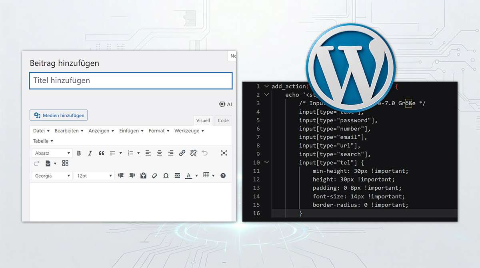480x268 pixels.
Task: Open the Bearbeiten menu
Action: (69, 131)
